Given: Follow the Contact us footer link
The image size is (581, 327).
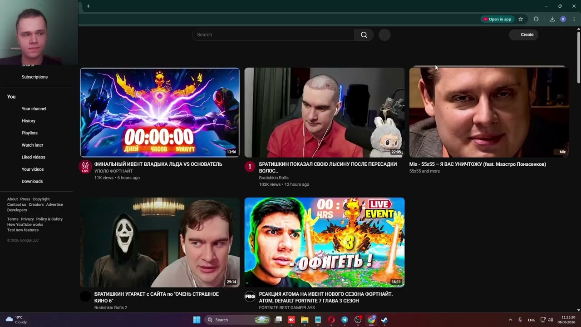Looking at the screenshot, I should (17, 204).
